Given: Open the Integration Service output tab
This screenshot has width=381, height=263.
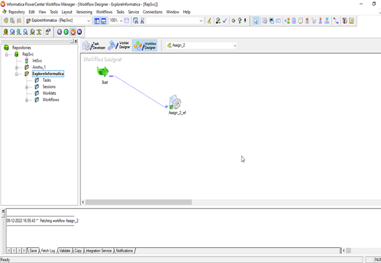Looking at the screenshot, I should click(99, 251).
